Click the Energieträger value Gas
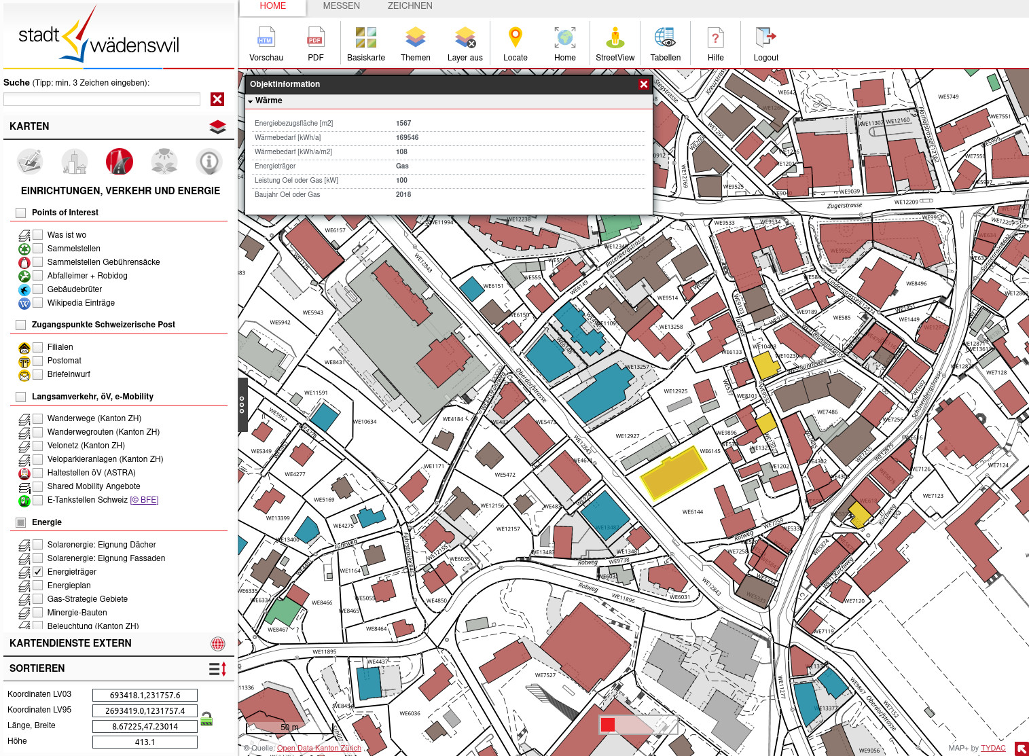This screenshot has height=756, width=1029. (x=402, y=166)
